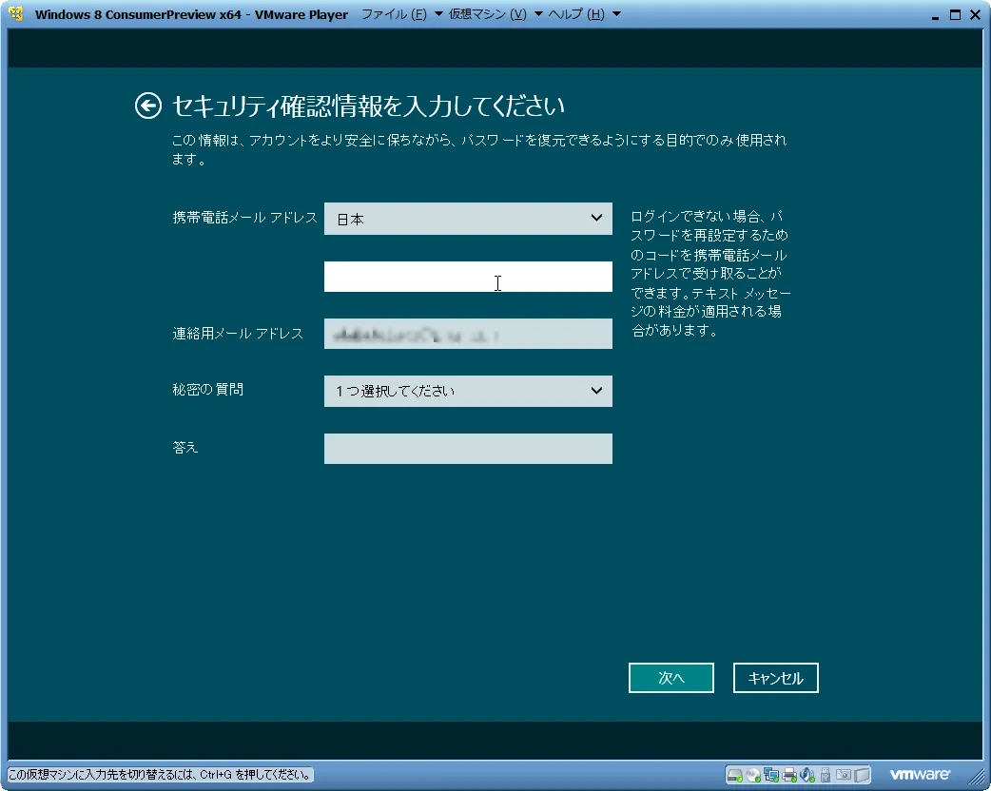The width and height of the screenshot is (991, 791).
Task: Click the 次へ button
Action: [670, 677]
